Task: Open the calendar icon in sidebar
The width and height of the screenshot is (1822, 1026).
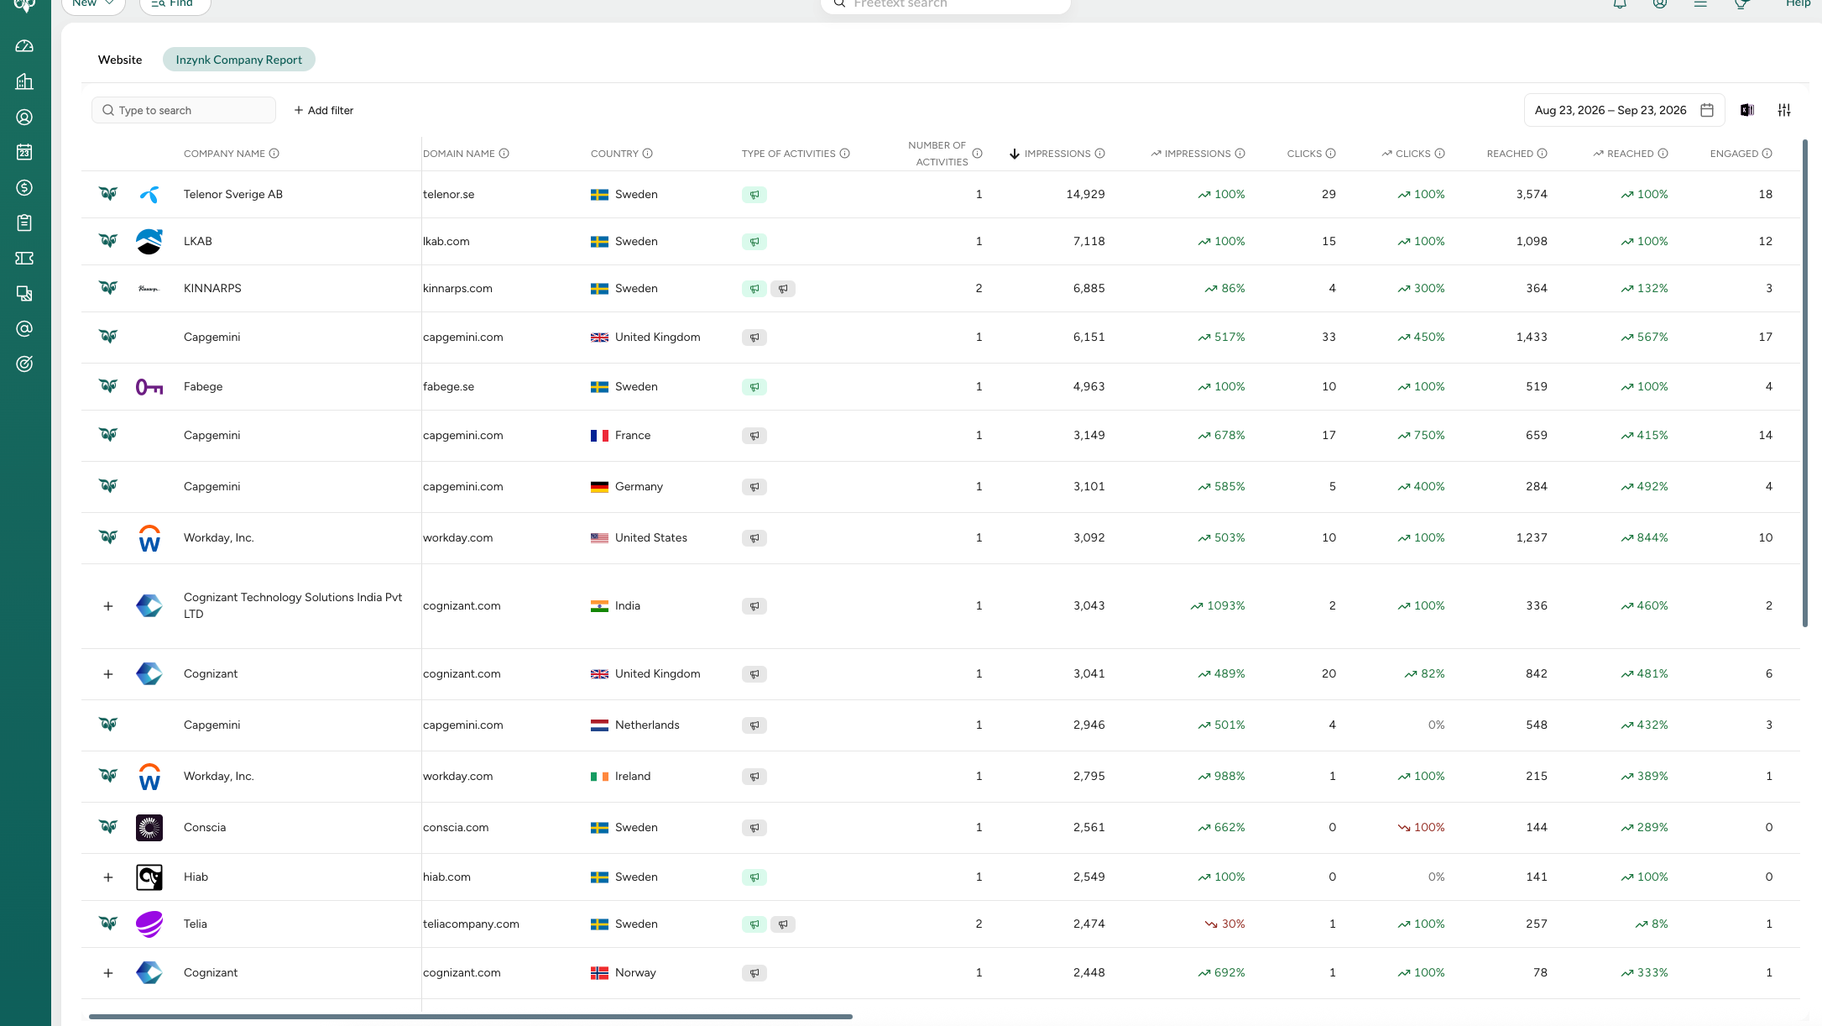Action: 24,152
